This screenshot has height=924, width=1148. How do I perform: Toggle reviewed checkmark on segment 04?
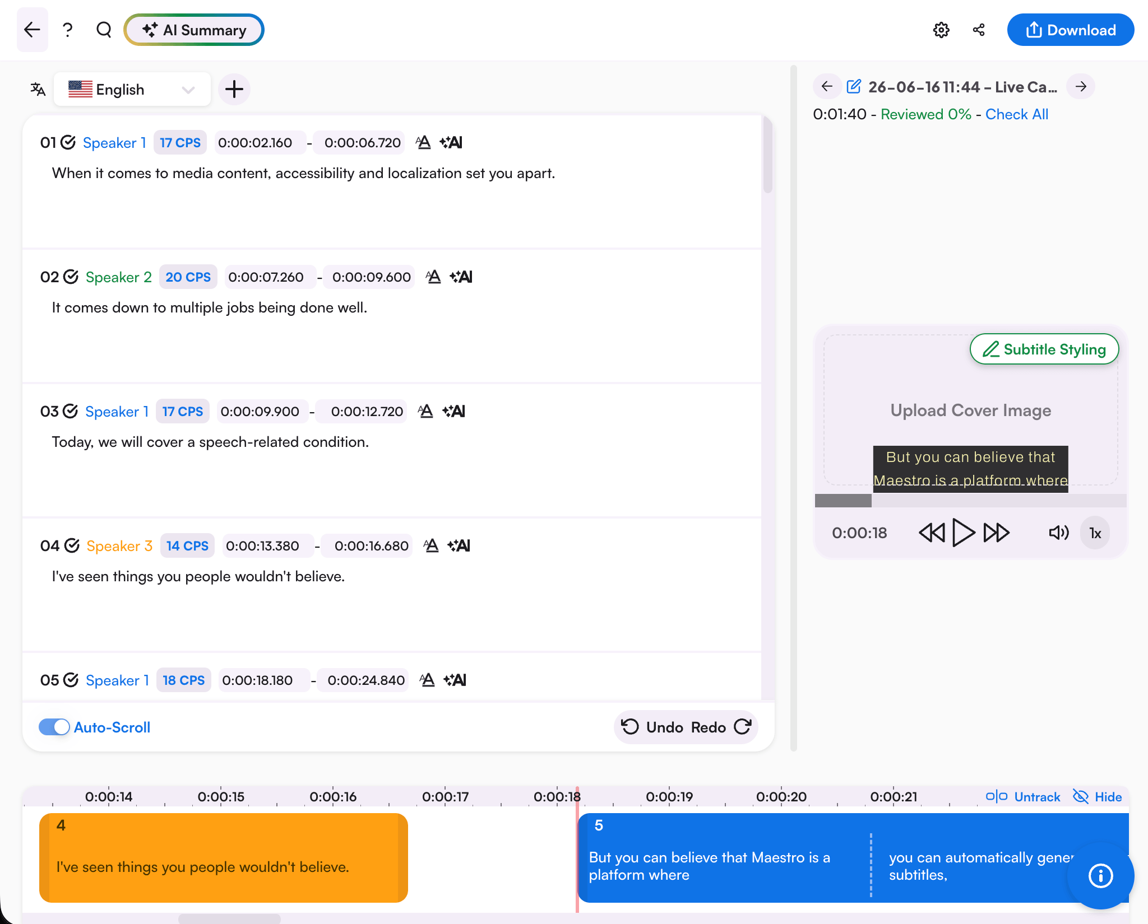click(x=72, y=545)
